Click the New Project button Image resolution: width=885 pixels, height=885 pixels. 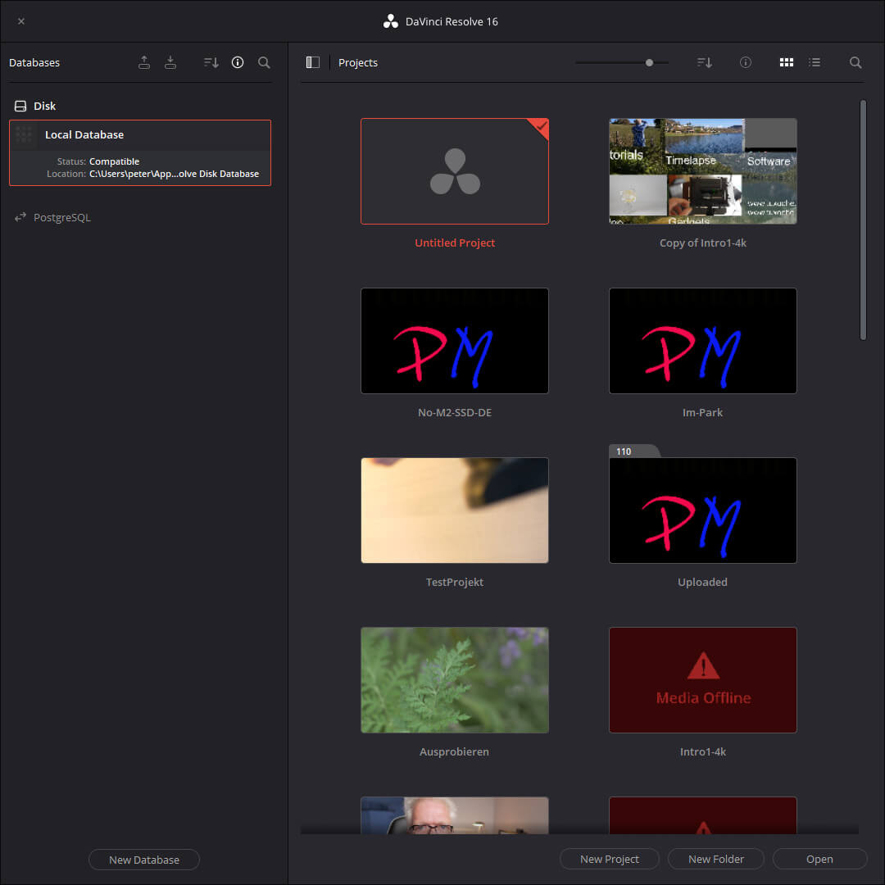pos(610,859)
